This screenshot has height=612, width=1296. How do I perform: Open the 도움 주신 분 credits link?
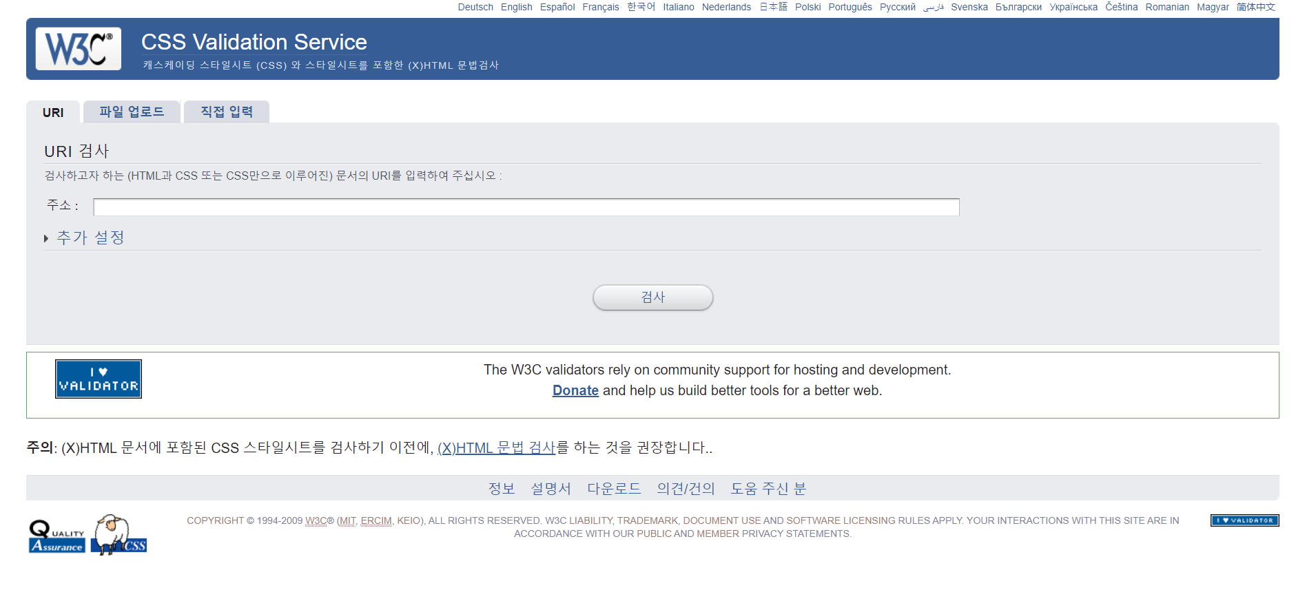pos(768,488)
